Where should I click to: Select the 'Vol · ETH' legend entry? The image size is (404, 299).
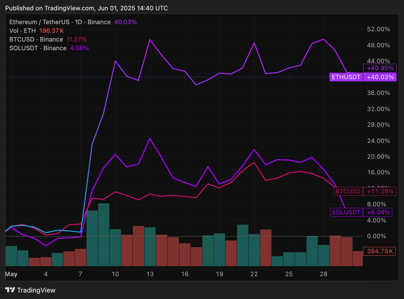(23, 31)
